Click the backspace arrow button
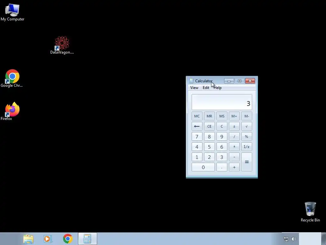 click(x=197, y=126)
